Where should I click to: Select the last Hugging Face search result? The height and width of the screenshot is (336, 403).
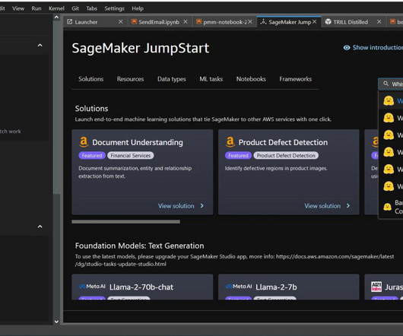[391, 207]
